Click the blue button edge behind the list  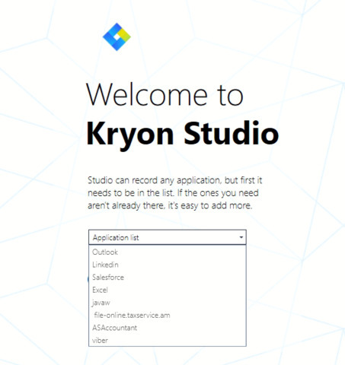(88, 279)
